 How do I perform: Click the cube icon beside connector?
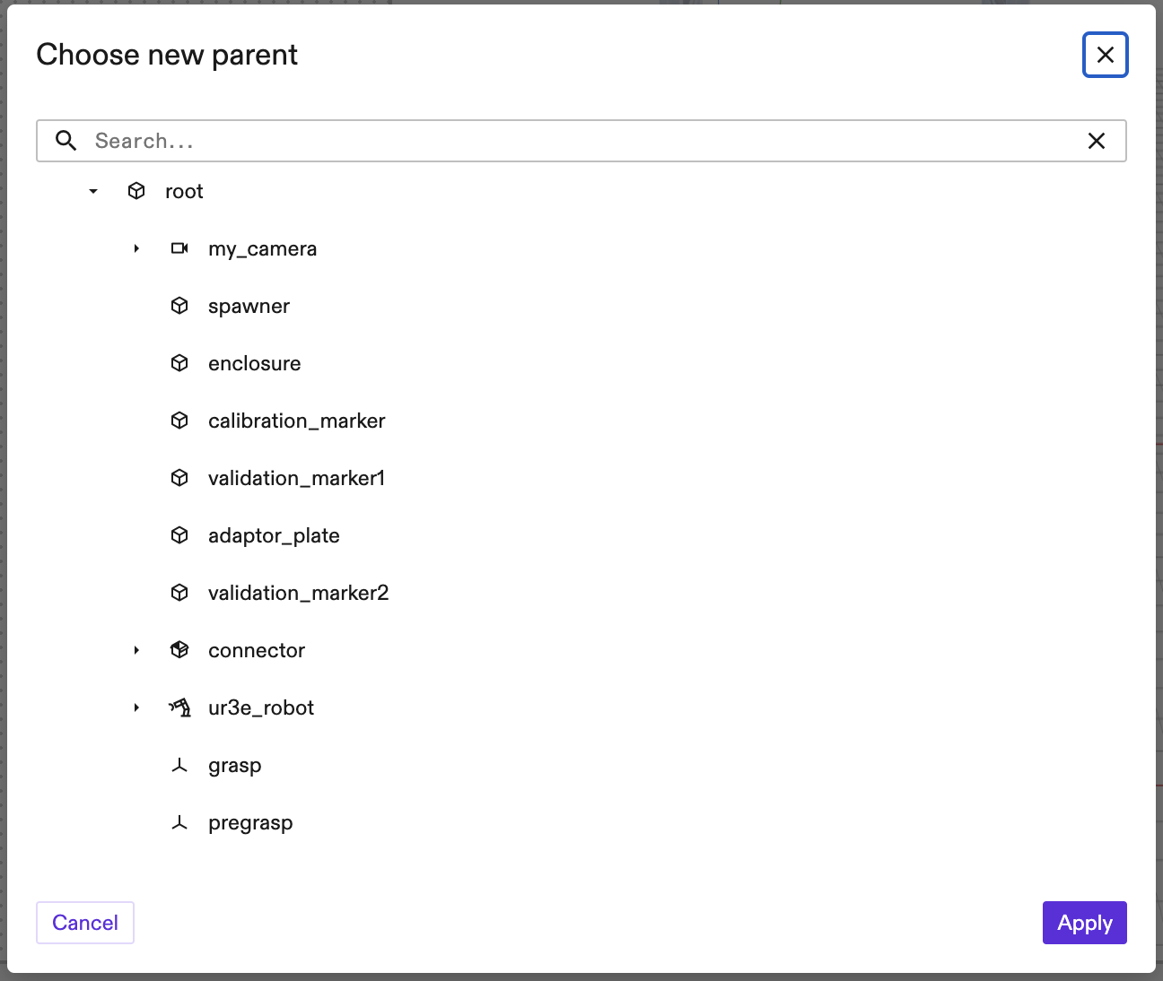tap(179, 650)
